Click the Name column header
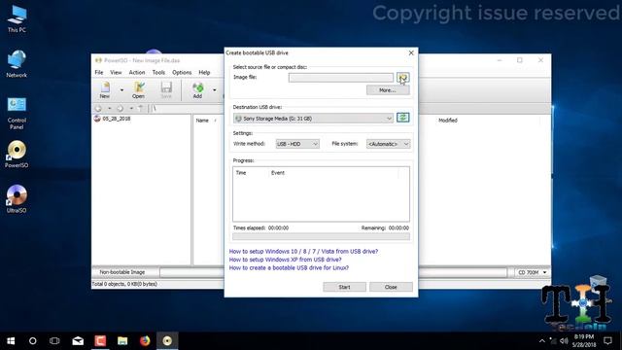Image resolution: width=622 pixels, height=350 pixels. pyautogui.click(x=202, y=121)
